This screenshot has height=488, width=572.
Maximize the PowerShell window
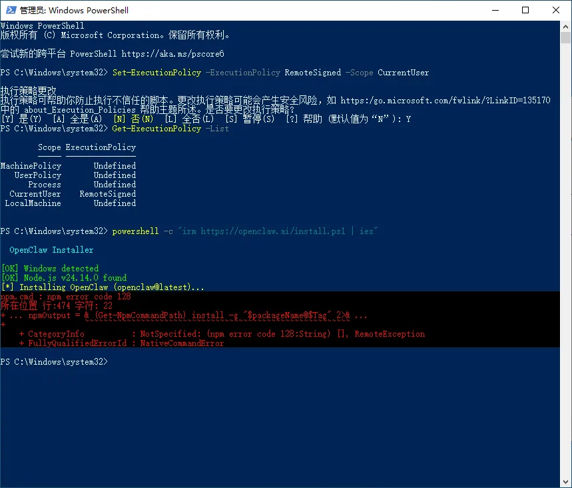525,10
